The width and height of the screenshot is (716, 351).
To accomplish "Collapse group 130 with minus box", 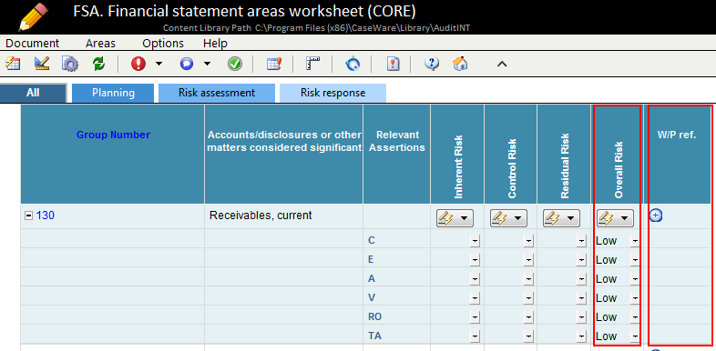I will (28, 216).
